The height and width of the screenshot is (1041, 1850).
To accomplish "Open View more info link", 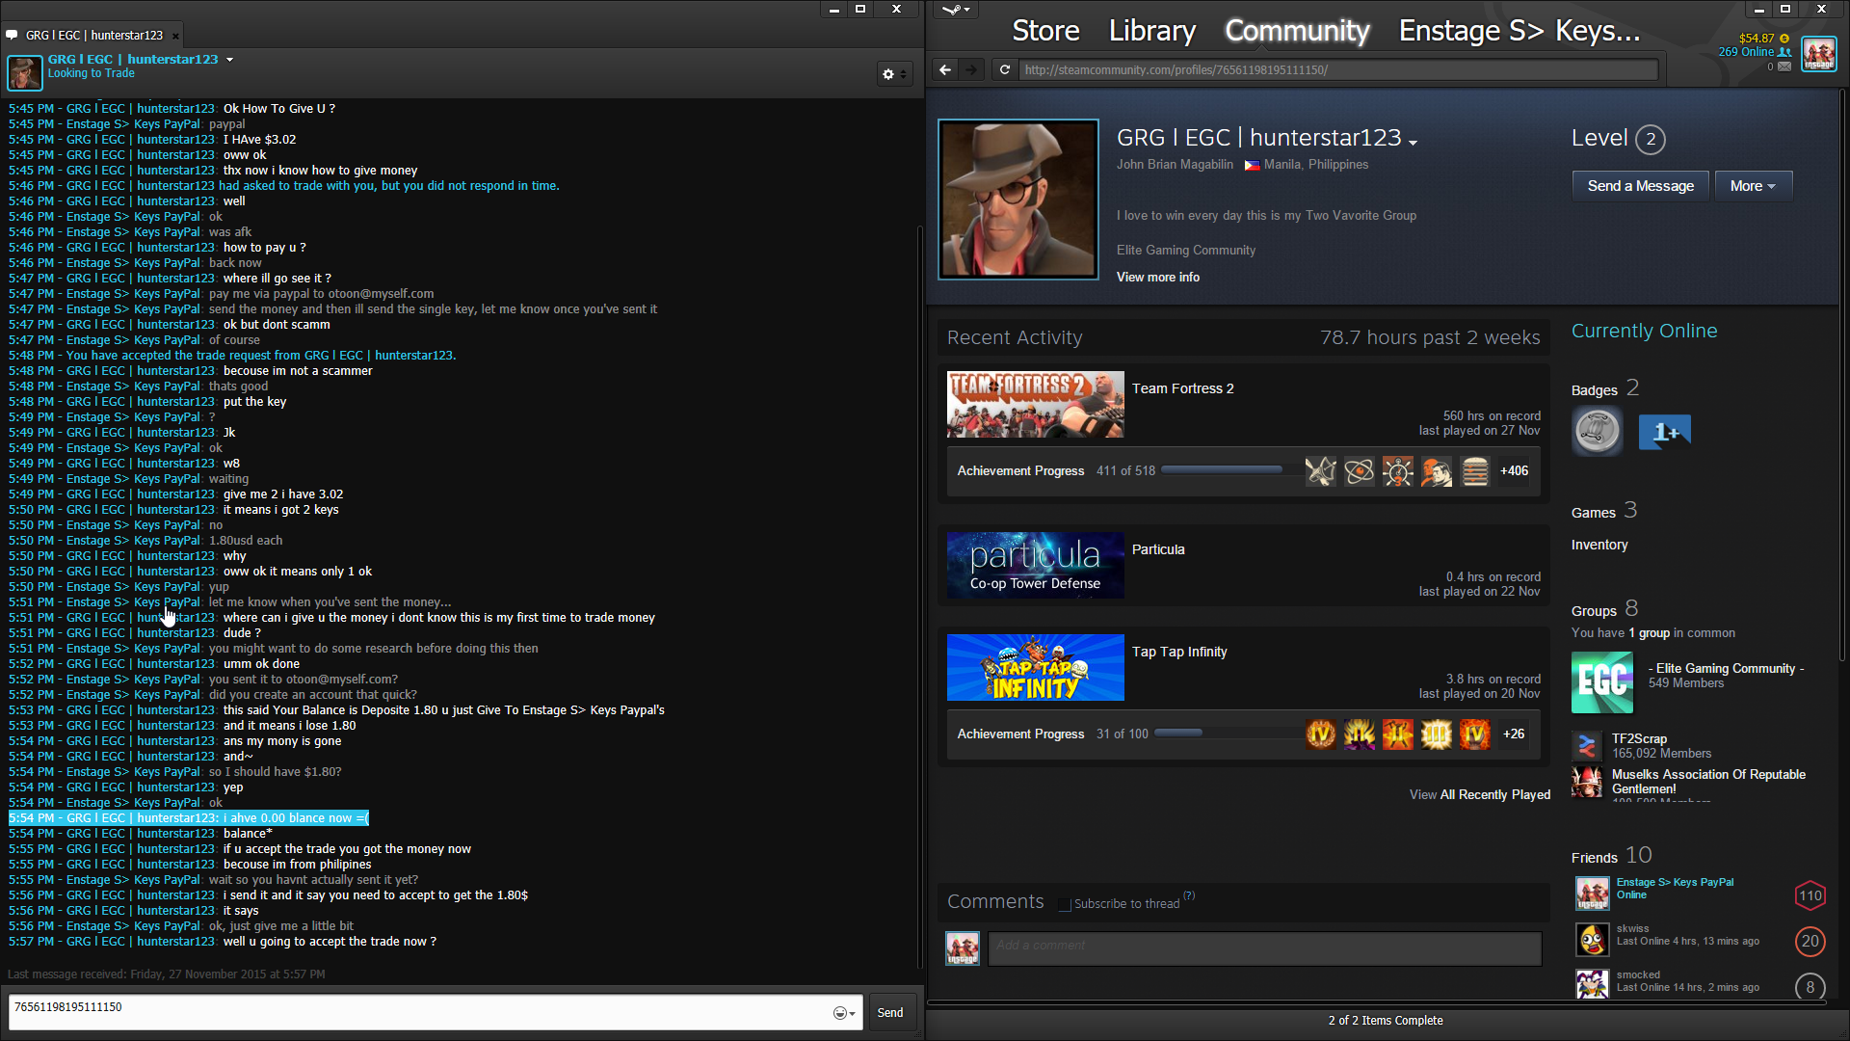I will click(1157, 278).
